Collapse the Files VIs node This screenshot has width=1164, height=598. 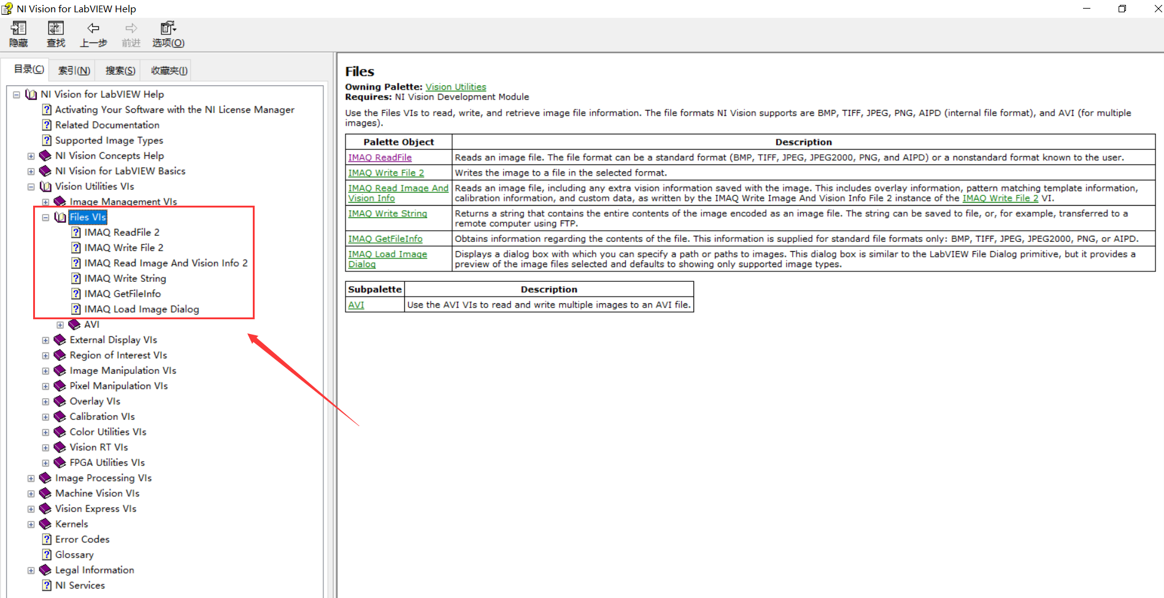[x=46, y=217]
